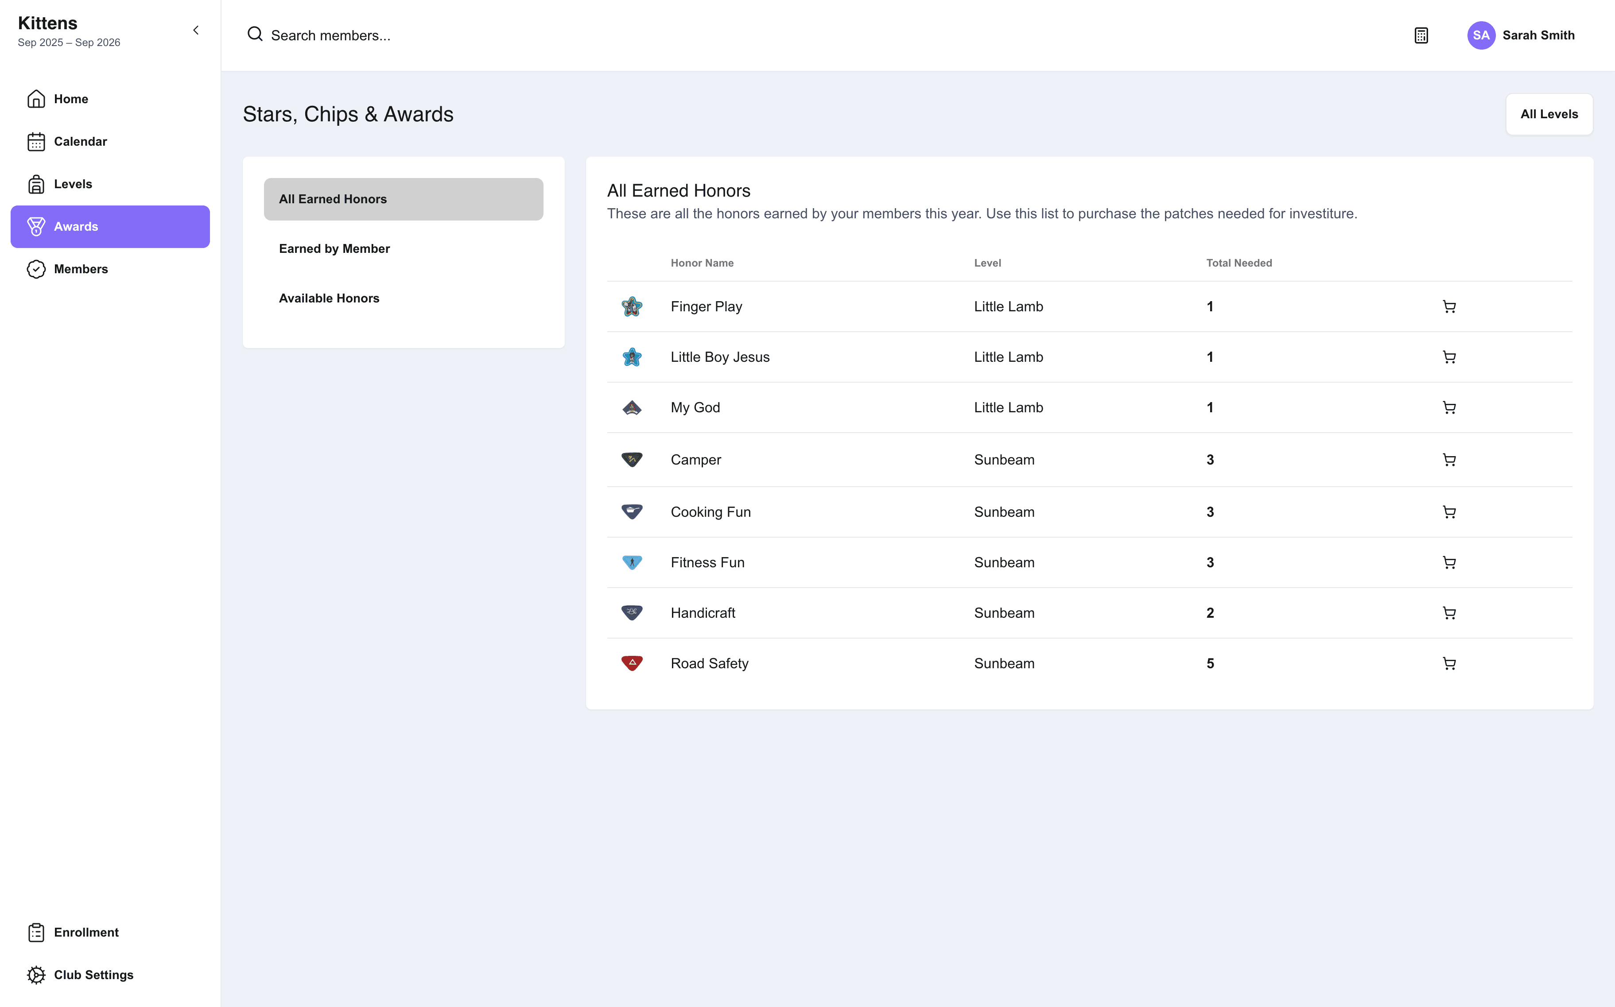Click the cart icon for Handicraft

tap(1448, 613)
